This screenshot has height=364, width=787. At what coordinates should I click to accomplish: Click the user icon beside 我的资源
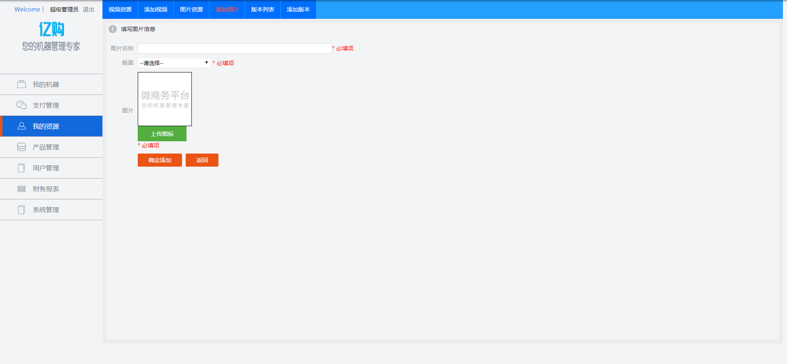click(x=21, y=126)
